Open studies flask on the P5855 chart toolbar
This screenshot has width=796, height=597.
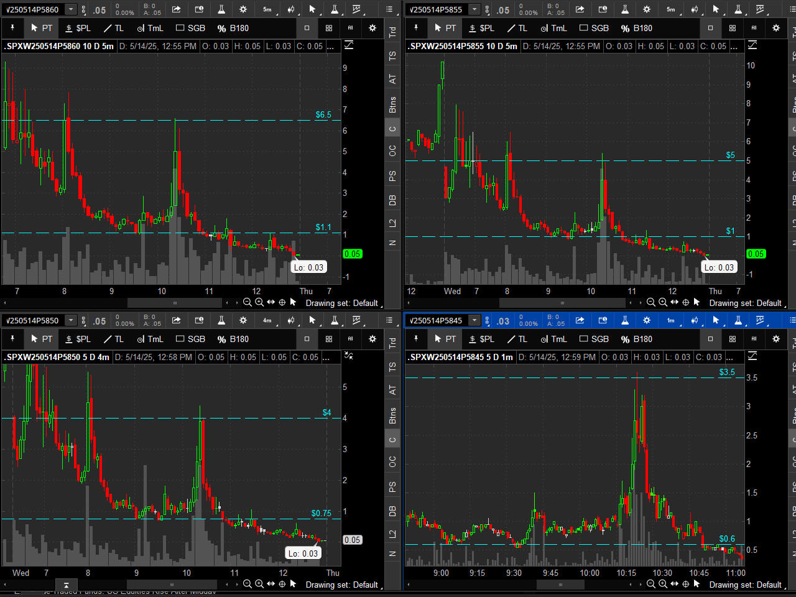pyautogui.click(x=625, y=9)
